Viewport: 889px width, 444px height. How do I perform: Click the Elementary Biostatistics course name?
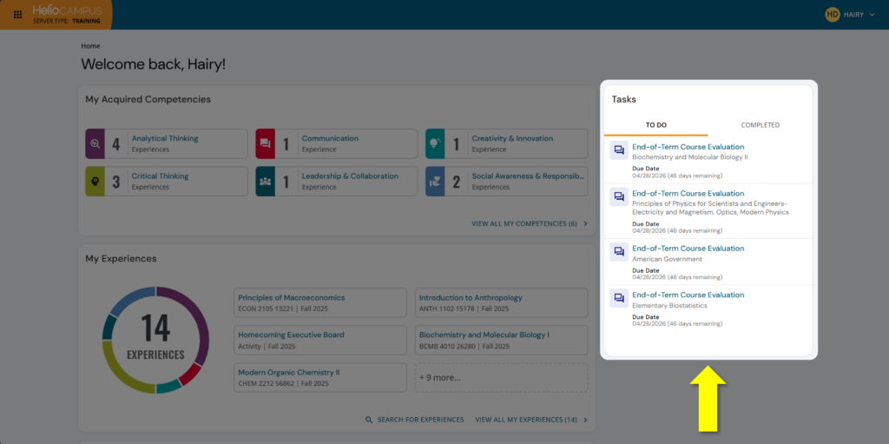[669, 306]
